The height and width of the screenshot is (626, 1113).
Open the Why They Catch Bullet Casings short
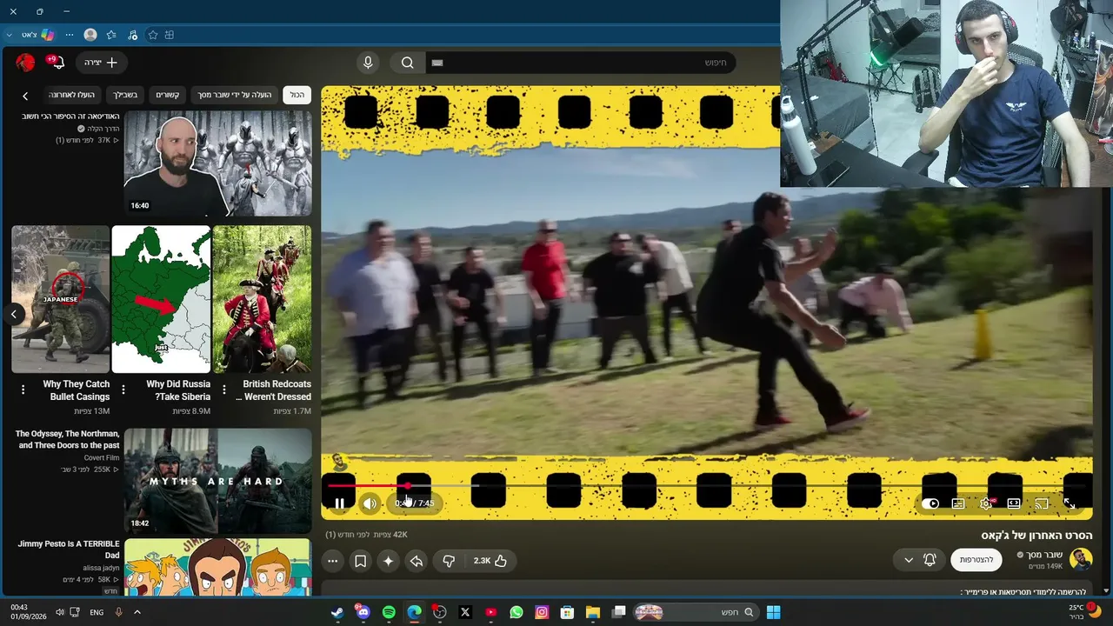click(61, 299)
